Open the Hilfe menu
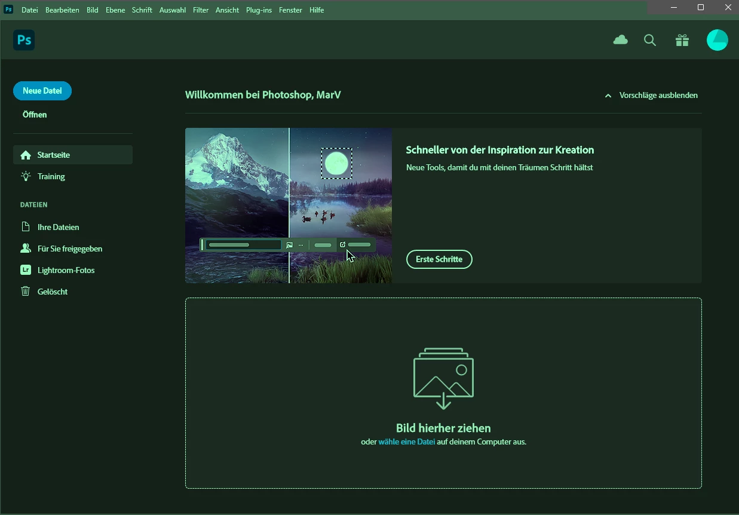Screen dimensions: 739x515 [x=317, y=10]
